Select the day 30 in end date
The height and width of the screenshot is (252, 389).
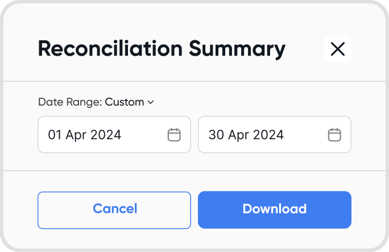[216, 135]
